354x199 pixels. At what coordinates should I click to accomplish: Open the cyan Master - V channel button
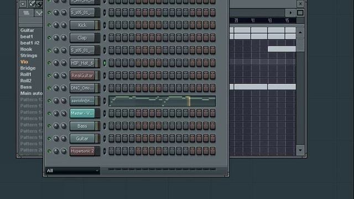pyautogui.click(x=82, y=113)
